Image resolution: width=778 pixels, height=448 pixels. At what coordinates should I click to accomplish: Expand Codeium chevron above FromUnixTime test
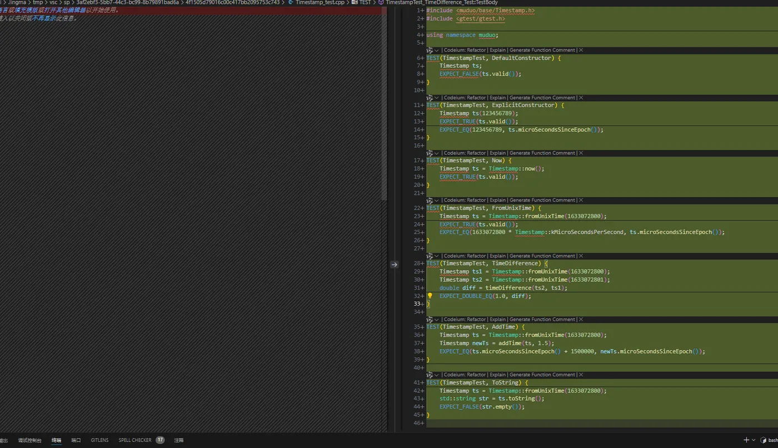pyautogui.click(x=437, y=200)
